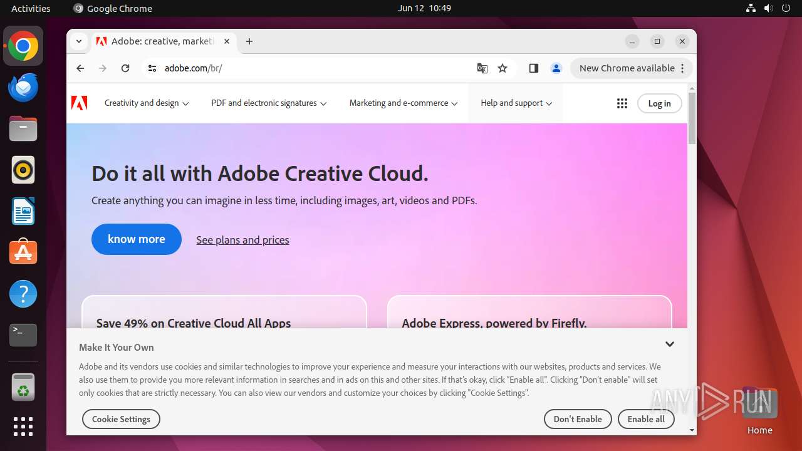Click the Home desktop icon
802x451 pixels.
(759, 411)
